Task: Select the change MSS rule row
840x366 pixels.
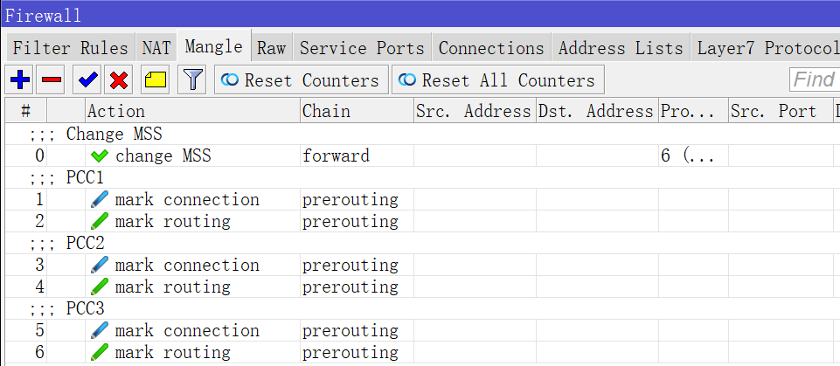Action: (163, 156)
